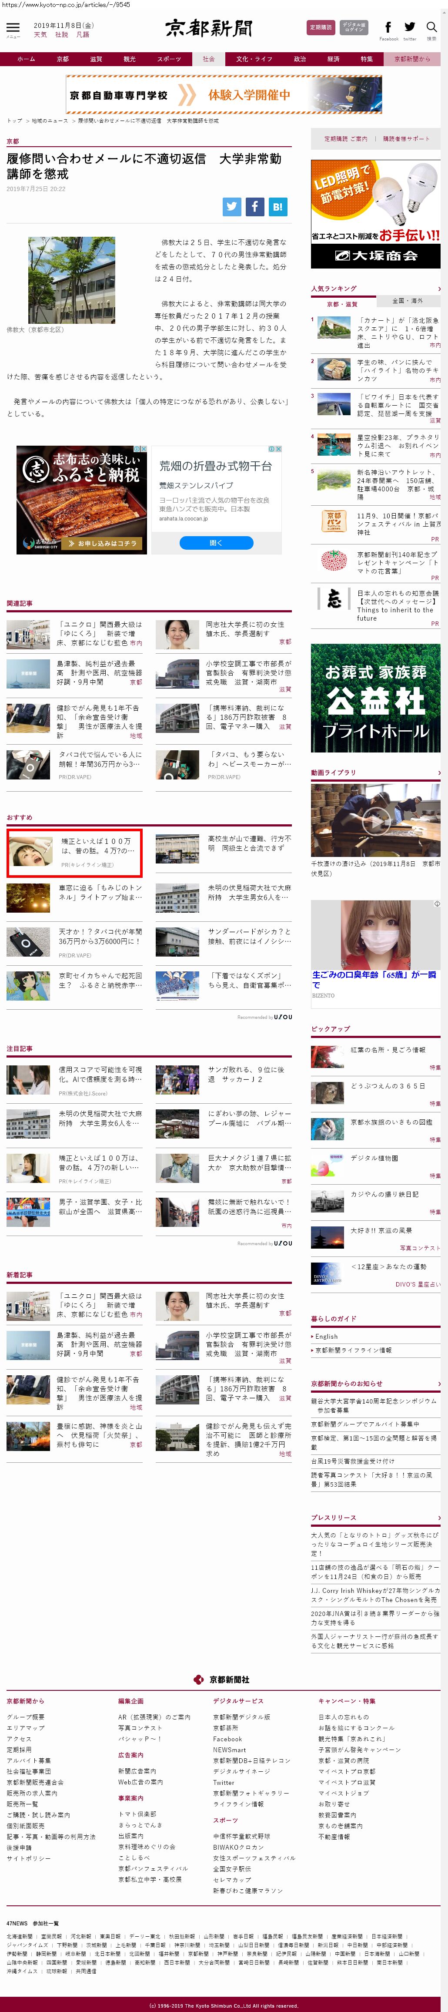Image resolution: width=448 pixels, height=2012 pixels.
Task: Play the 千枚漬け video
Action: [375, 820]
